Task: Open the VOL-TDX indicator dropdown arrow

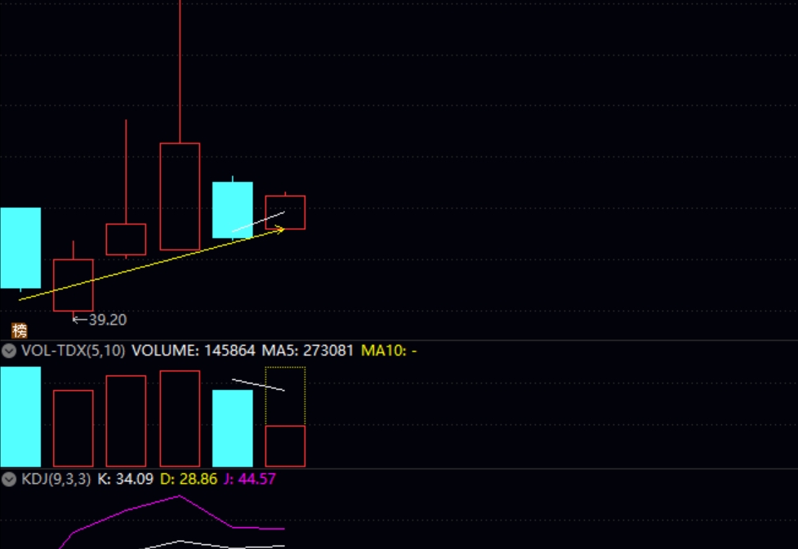Action: (9, 351)
